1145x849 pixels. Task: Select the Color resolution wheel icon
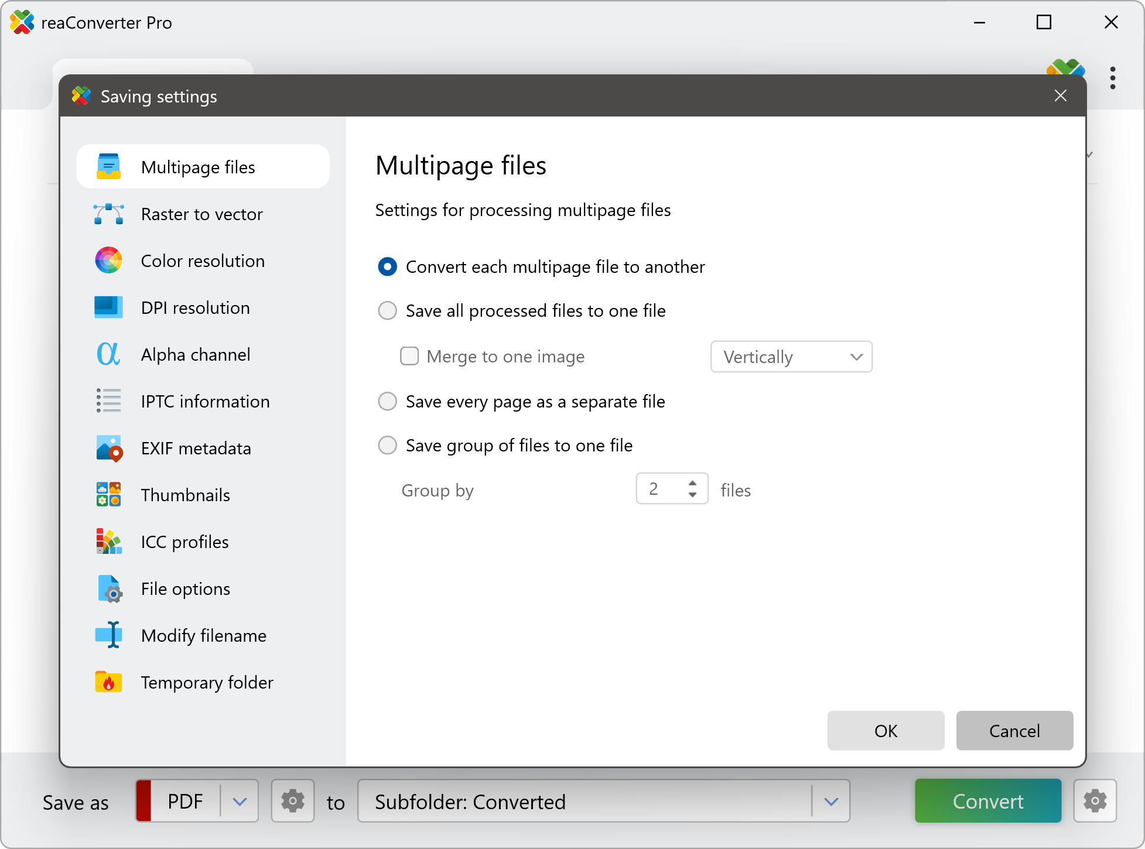coord(108,261)
